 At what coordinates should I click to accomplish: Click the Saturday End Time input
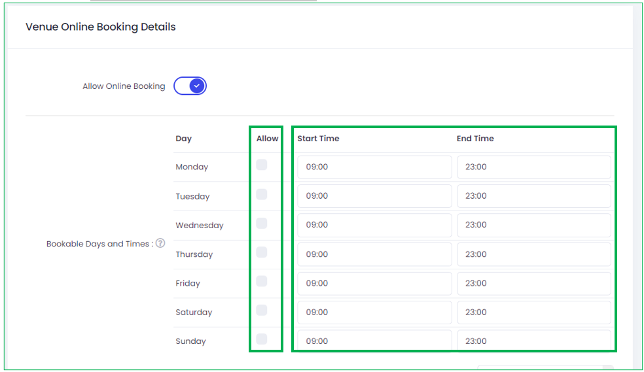[534, 313]
